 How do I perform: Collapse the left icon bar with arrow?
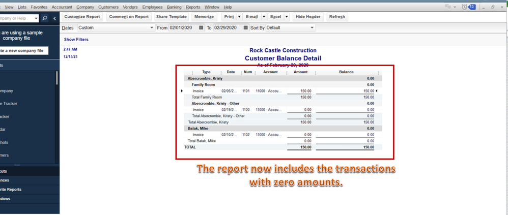(x=54, y=18)
